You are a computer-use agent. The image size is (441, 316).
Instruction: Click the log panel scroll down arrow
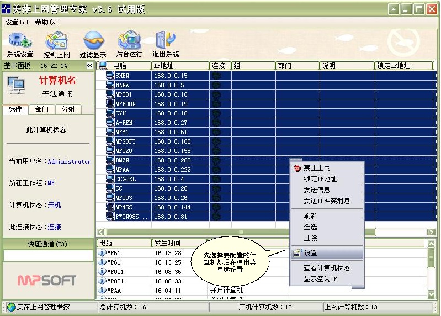click(431, 294)
